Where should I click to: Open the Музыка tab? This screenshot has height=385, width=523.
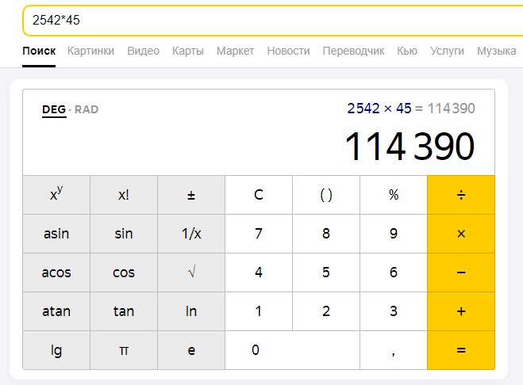point(496,51)
